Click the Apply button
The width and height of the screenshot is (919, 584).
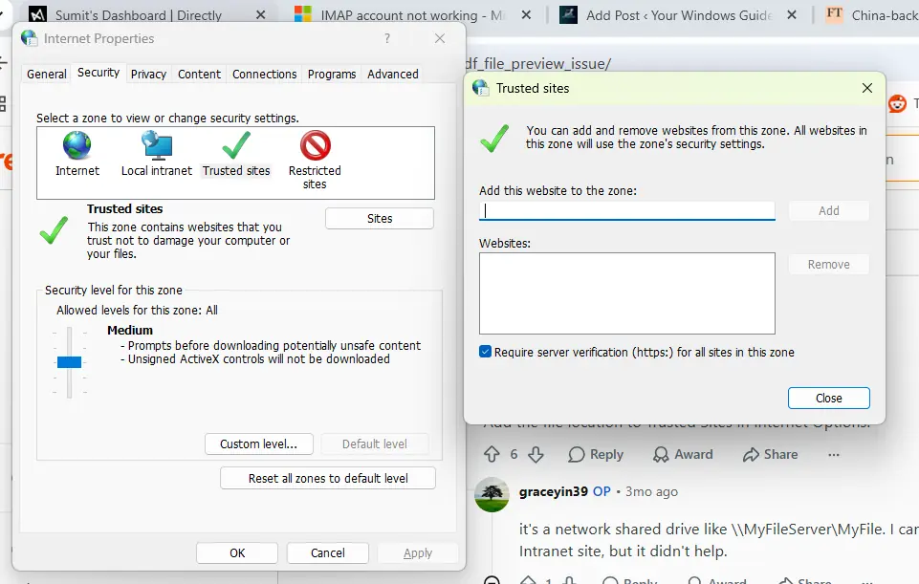click(x=418, y=553)
